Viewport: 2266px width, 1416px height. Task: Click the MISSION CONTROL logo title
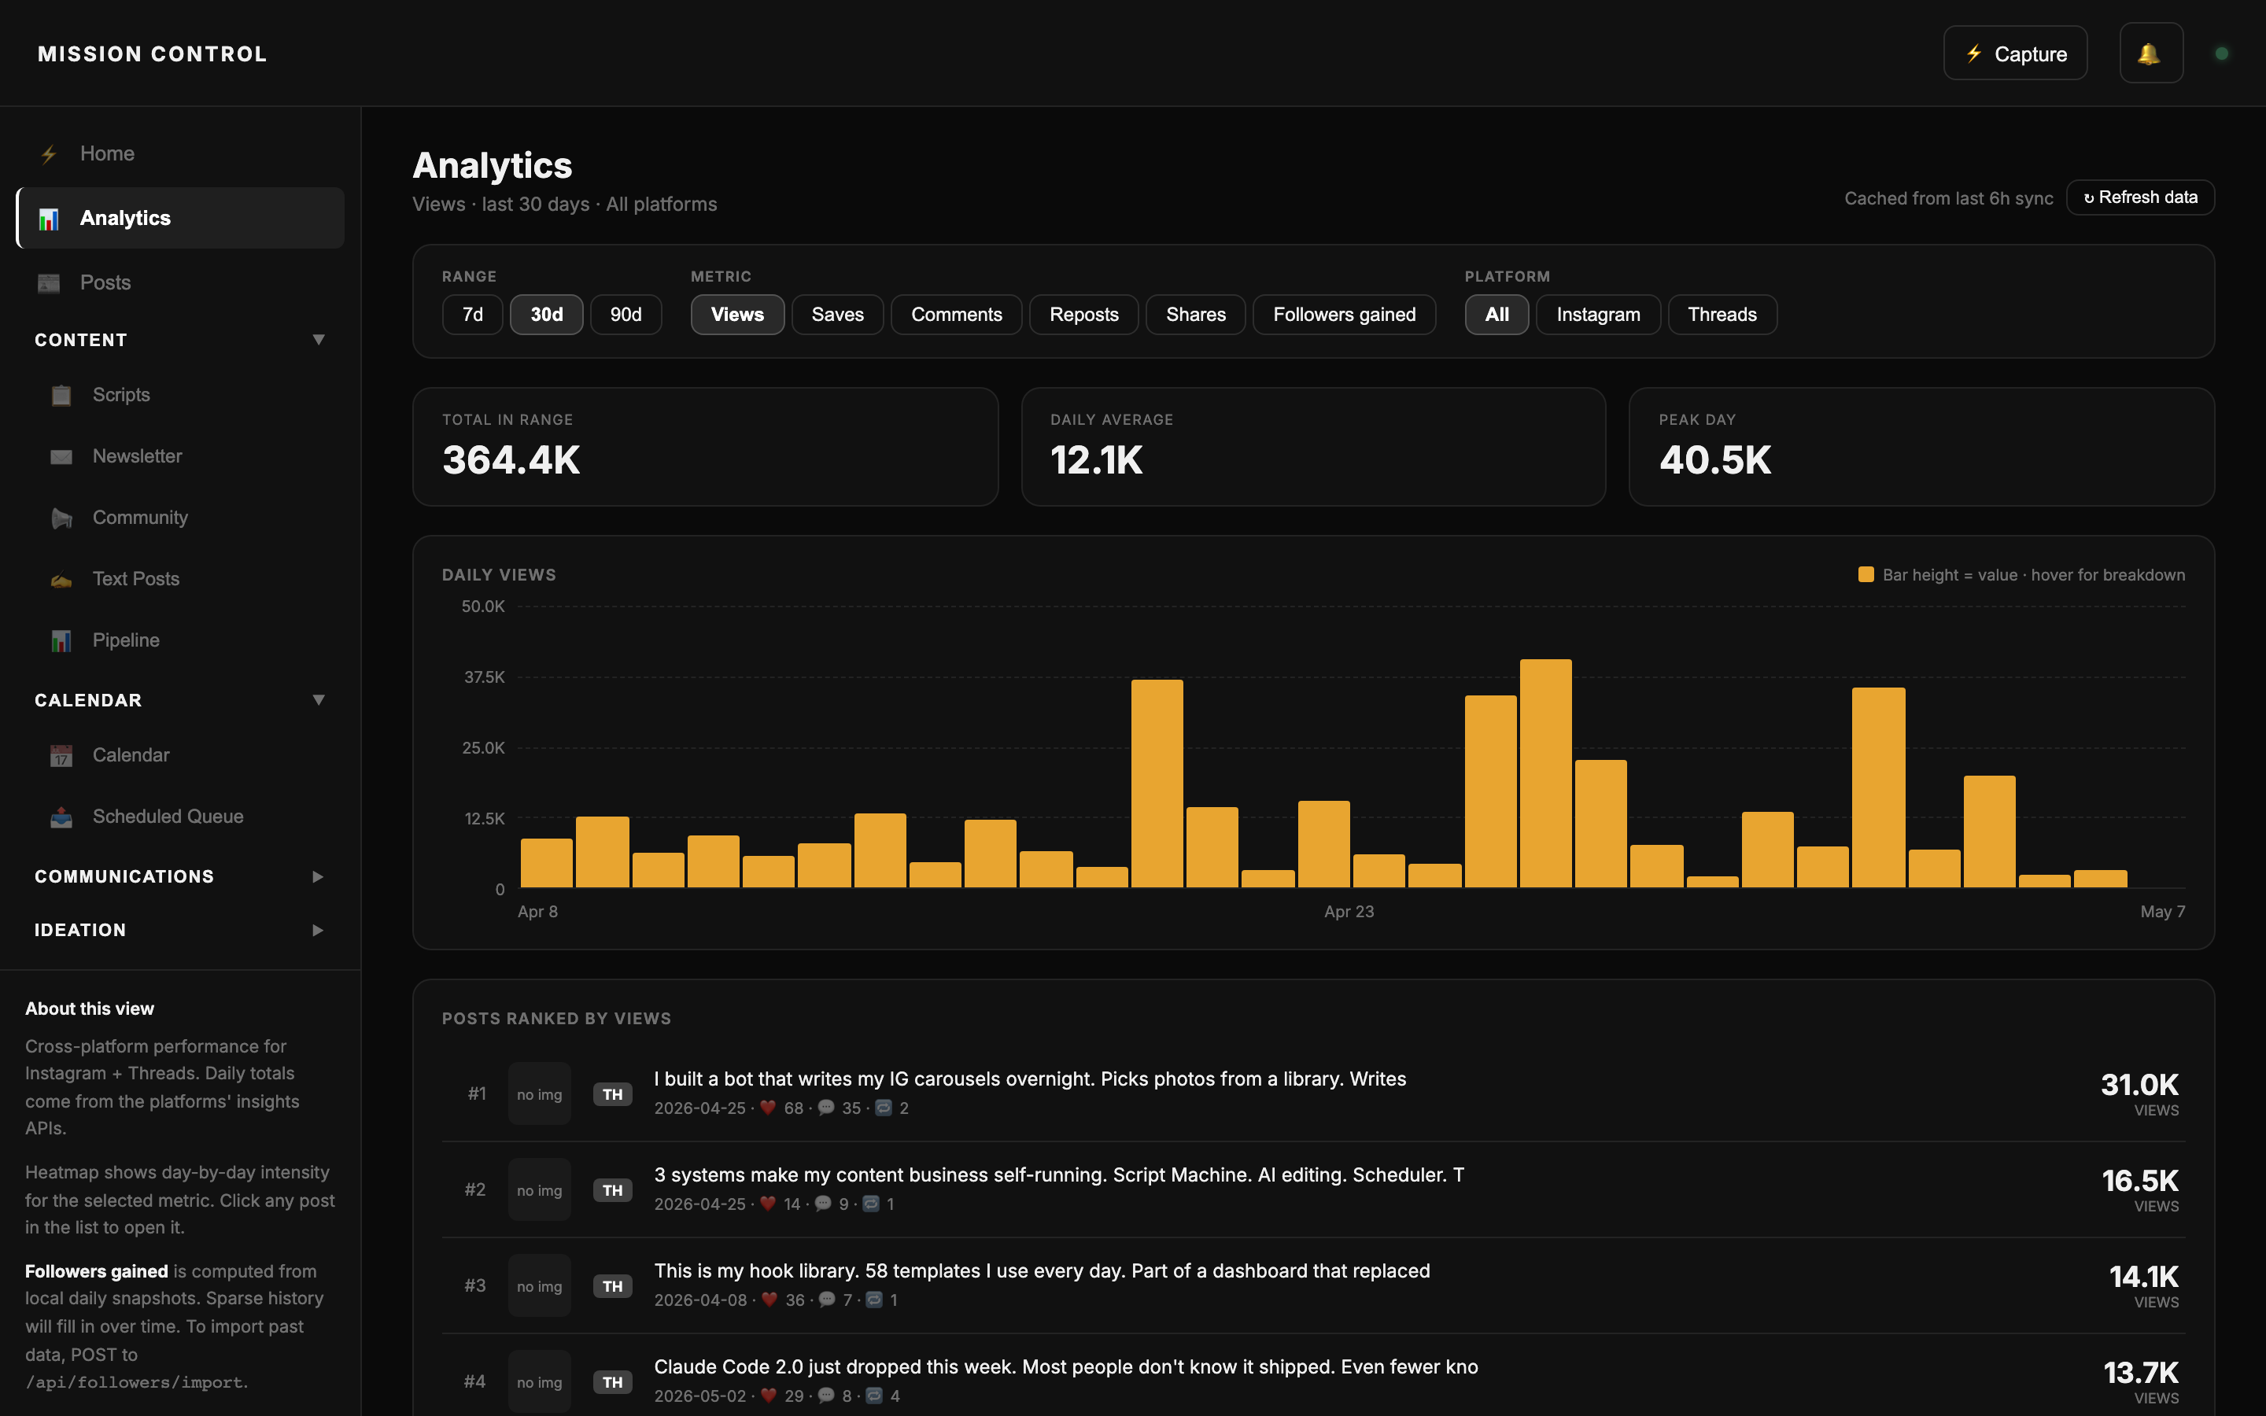(x=153, y=54)
